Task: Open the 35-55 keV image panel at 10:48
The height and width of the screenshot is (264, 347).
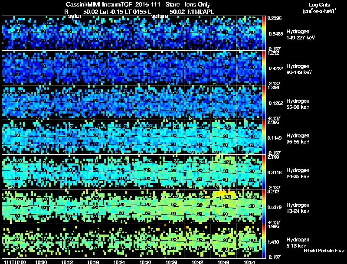Action: coord(223,137)
